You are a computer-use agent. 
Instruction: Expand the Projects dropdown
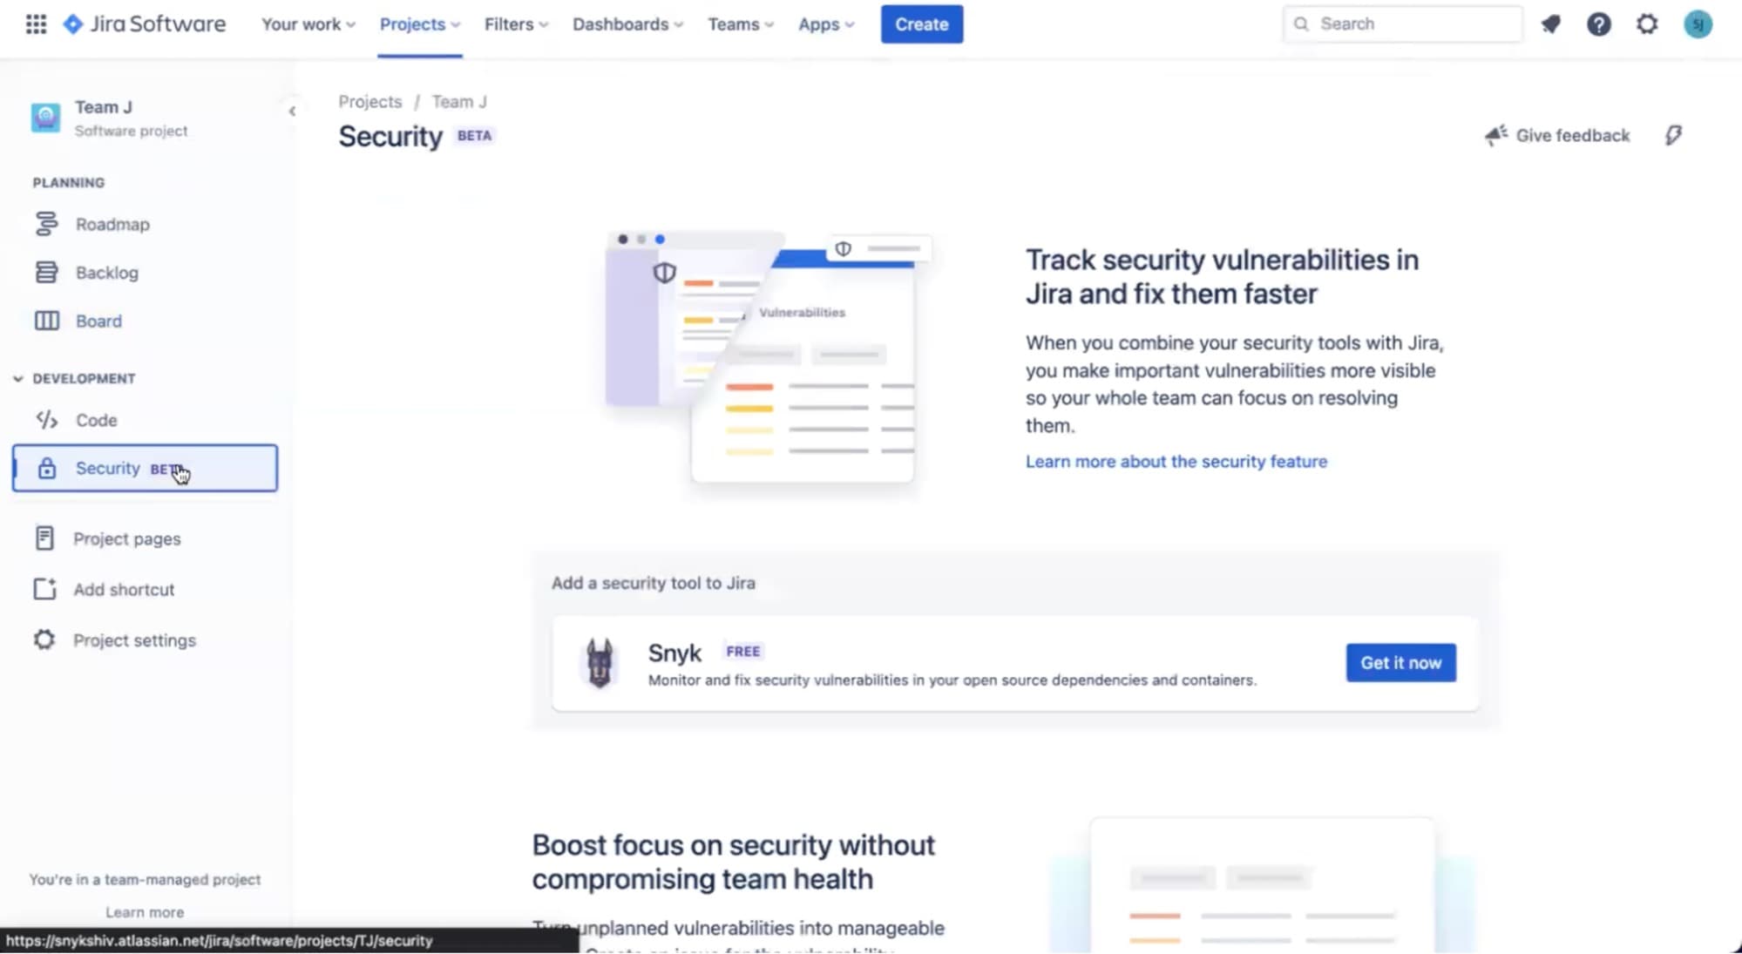point(420,24)
